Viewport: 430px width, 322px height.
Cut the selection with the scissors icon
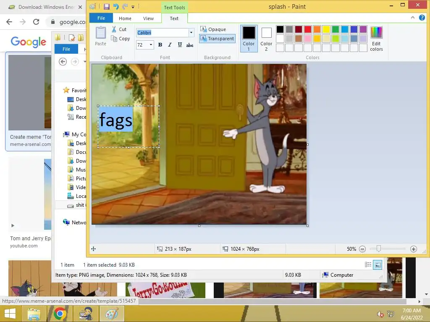(x=119, y=29)
